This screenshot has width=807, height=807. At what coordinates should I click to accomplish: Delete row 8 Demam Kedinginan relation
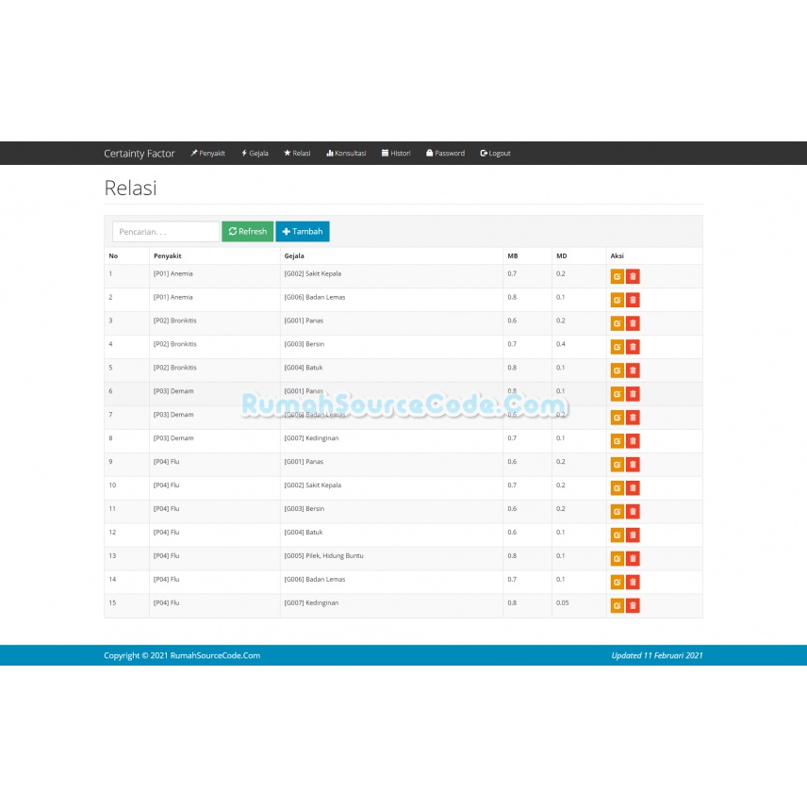(633, 441)
